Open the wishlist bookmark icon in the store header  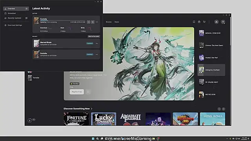tap(194, 22)
